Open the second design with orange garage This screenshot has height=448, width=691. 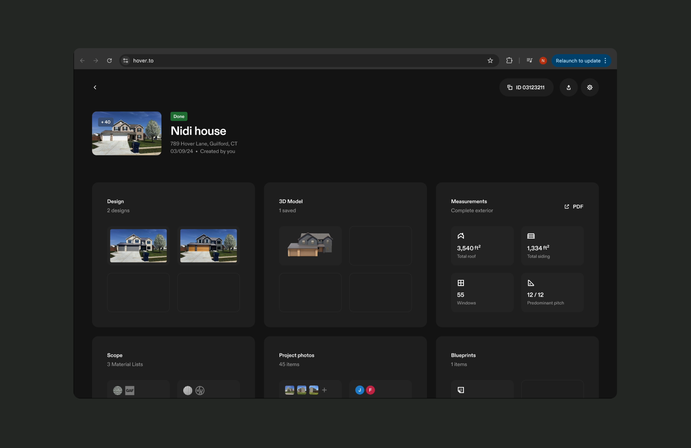tap(208, 246)
